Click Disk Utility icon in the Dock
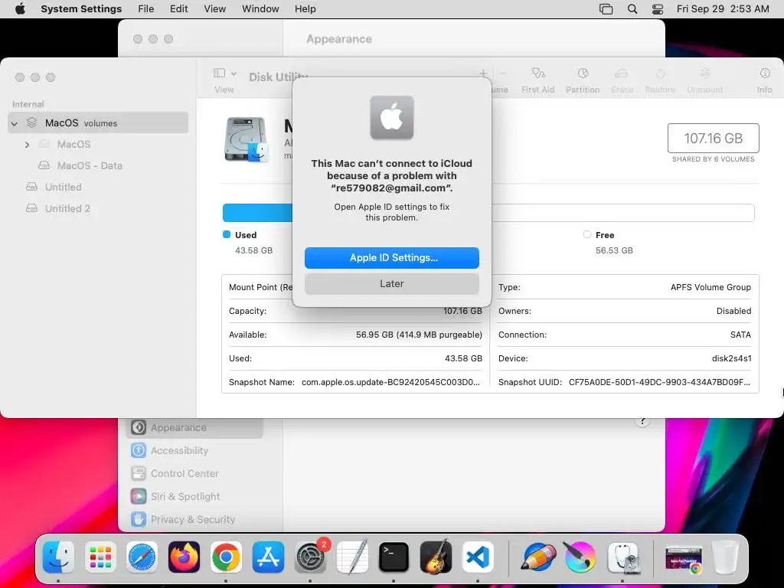Viewport: 784px width, 588px height. pyautogui.click(x=622, y=557)
